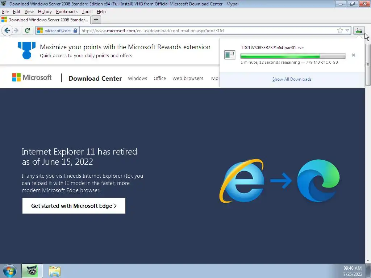Open the bookmark dropdown arrow beside star
Viewport: 371px width, 278px height.
[x=347, y=30]
